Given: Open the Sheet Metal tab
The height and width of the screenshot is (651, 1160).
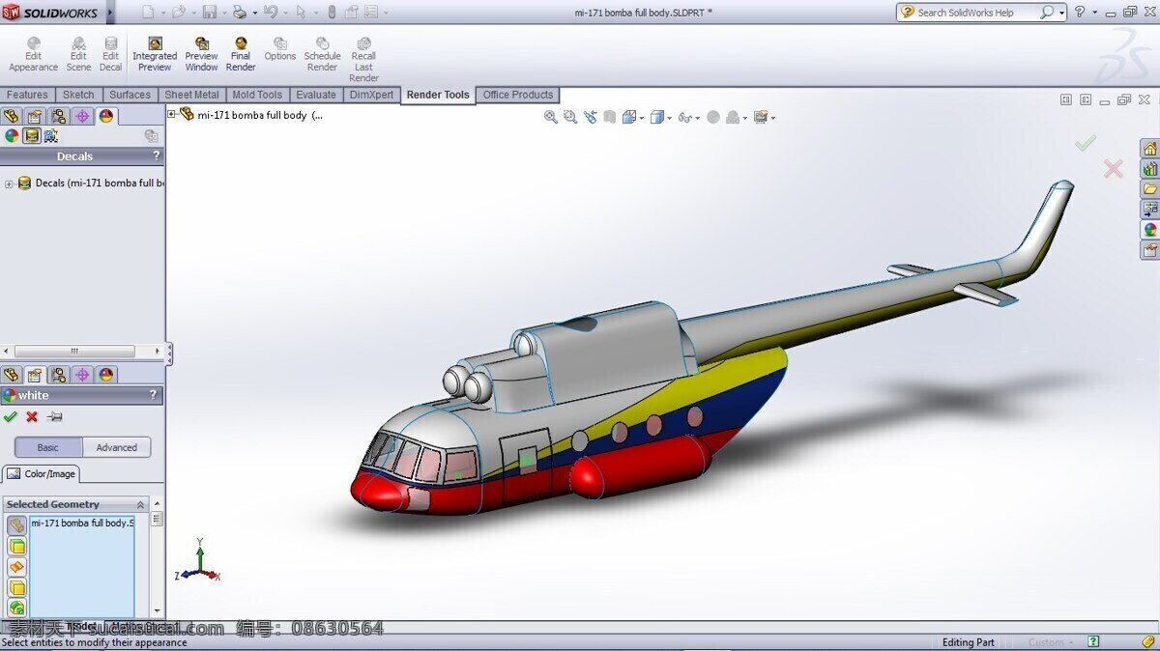Looking at the screenshot, I should click(191, 95).
